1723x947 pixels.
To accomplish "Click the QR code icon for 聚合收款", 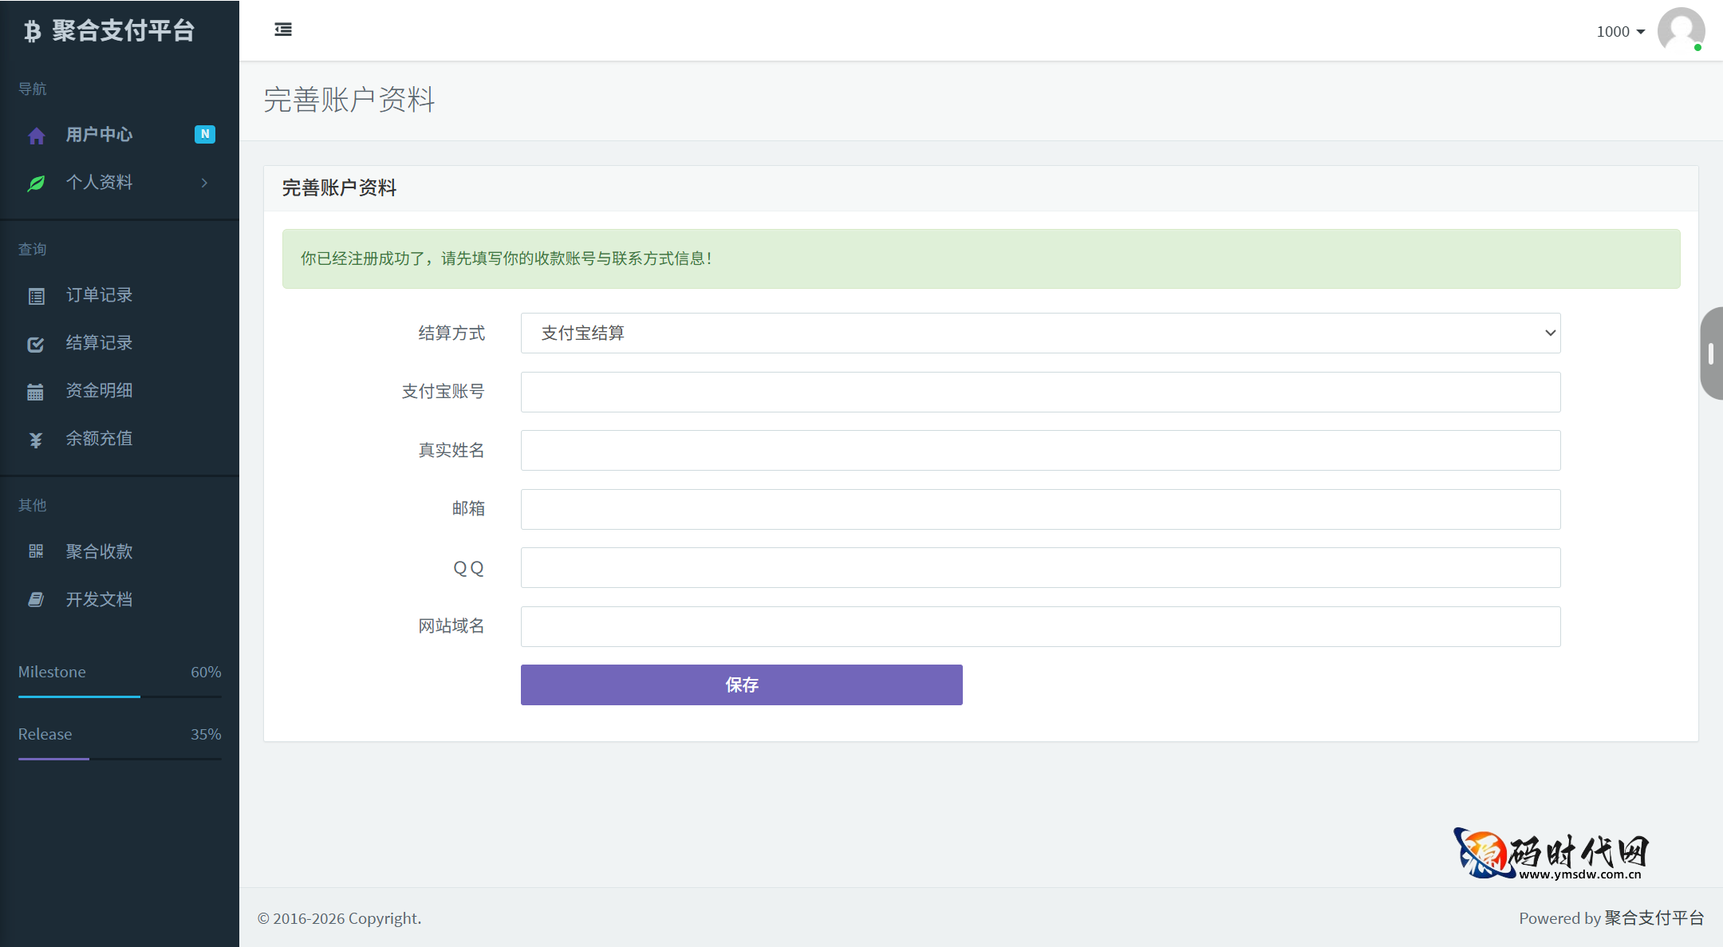I will 36,551.
